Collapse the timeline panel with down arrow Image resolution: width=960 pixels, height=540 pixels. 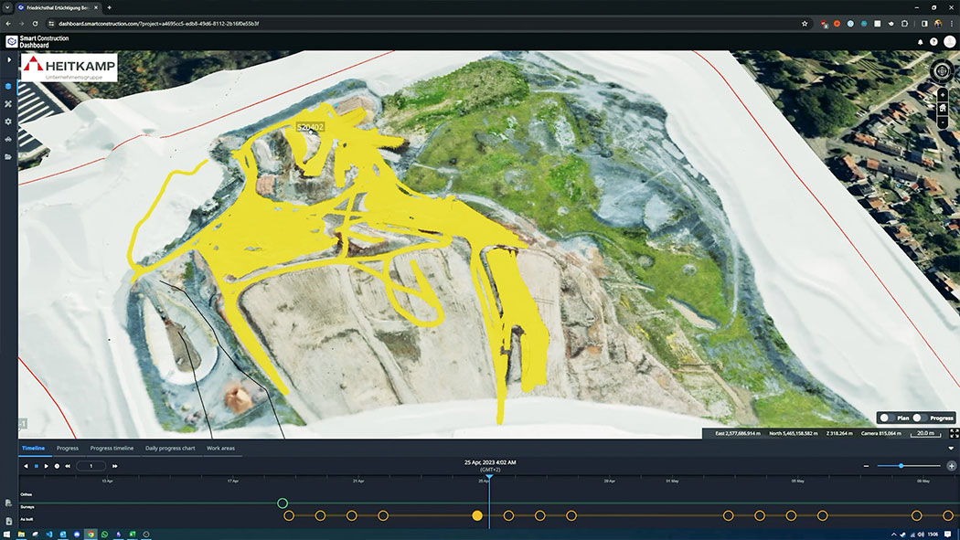click(x=952, y=449)
